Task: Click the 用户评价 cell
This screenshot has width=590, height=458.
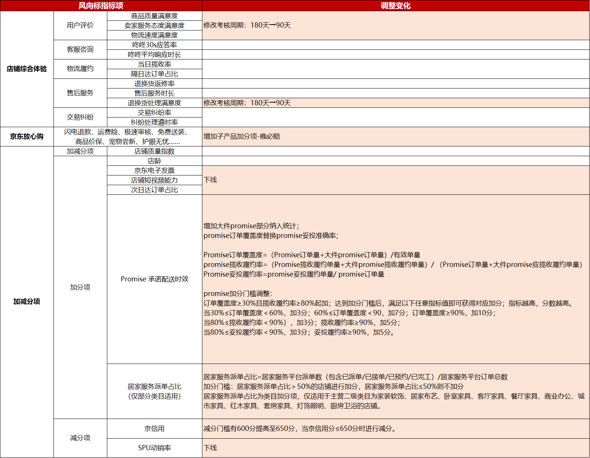Action: [x=80, y=25]
